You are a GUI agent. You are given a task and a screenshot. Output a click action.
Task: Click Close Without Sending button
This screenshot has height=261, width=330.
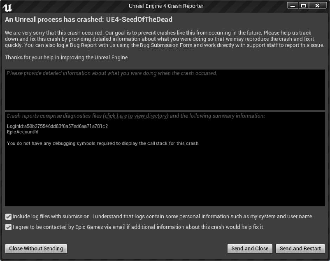click(36, 249)
